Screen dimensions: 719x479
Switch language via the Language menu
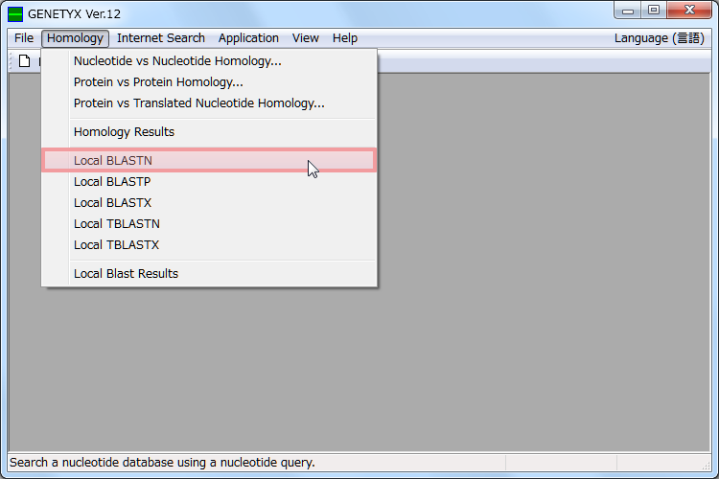pos(659,38)
